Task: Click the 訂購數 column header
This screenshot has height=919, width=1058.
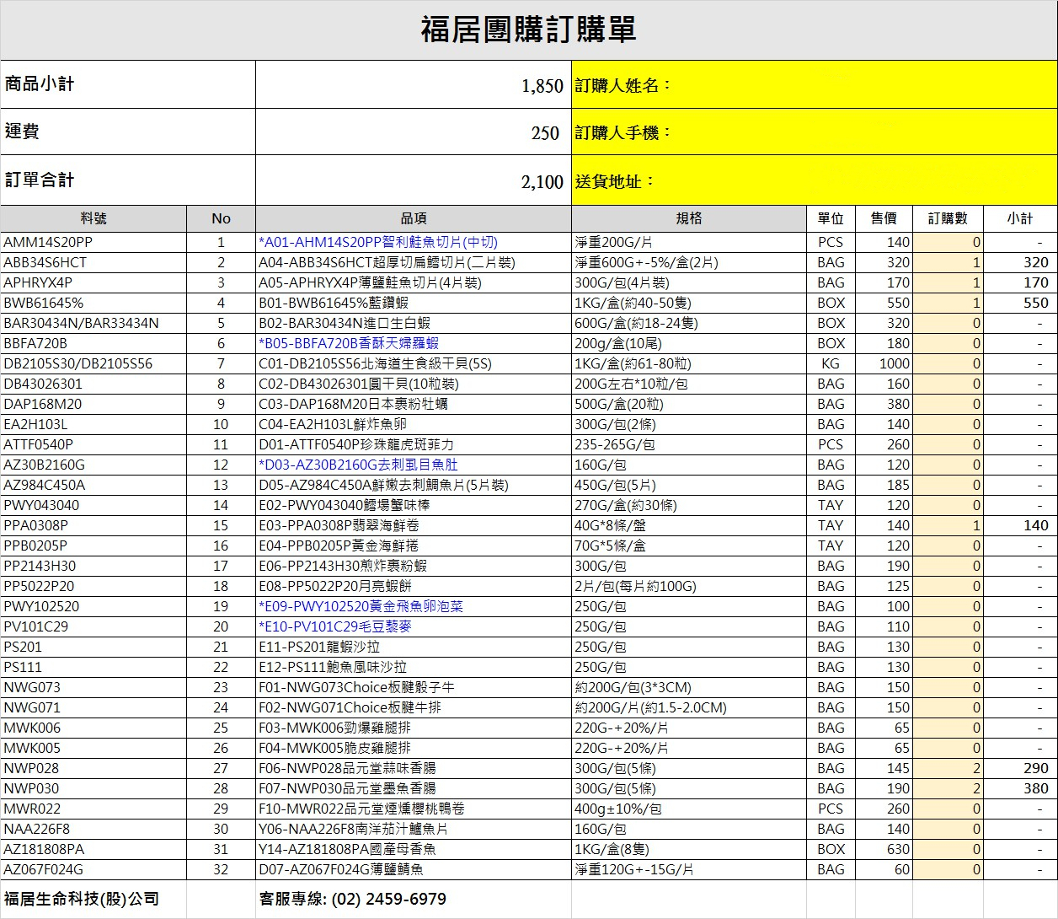Action: pos(948,218)
